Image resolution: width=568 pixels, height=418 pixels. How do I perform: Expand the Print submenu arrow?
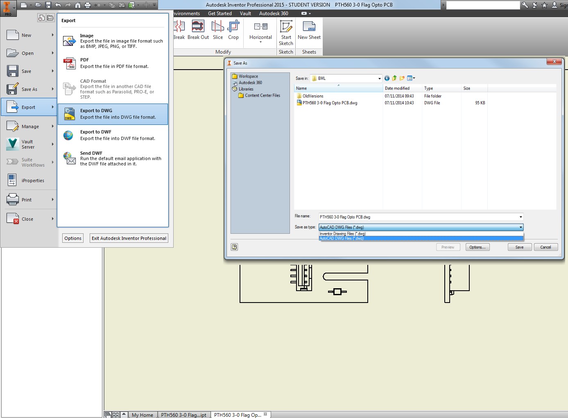click(53, 200)
